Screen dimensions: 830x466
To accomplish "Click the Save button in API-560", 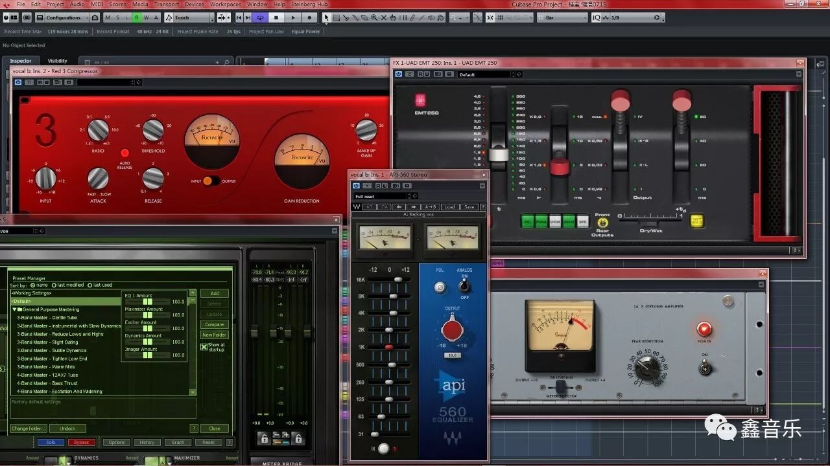I will pos(469,207).
